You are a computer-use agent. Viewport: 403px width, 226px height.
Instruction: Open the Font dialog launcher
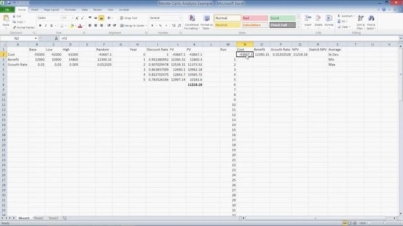pyautogui.click(x=84, y=33)
